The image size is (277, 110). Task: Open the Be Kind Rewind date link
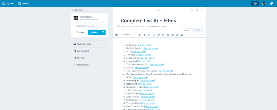tap(150, 48)
